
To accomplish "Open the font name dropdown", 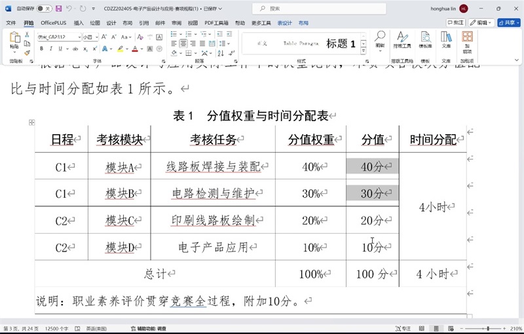I will point(79,37).
